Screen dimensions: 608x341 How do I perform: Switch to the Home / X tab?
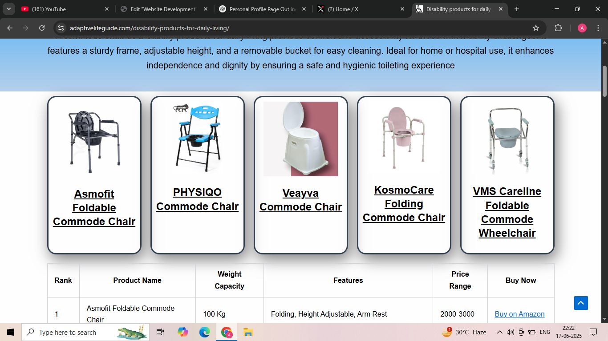(x=362, y=9)
